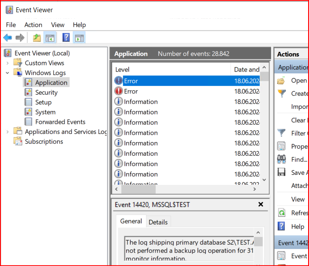Toggle the Show/Hide Action Pane toolbar icon

tap(79, 38)
